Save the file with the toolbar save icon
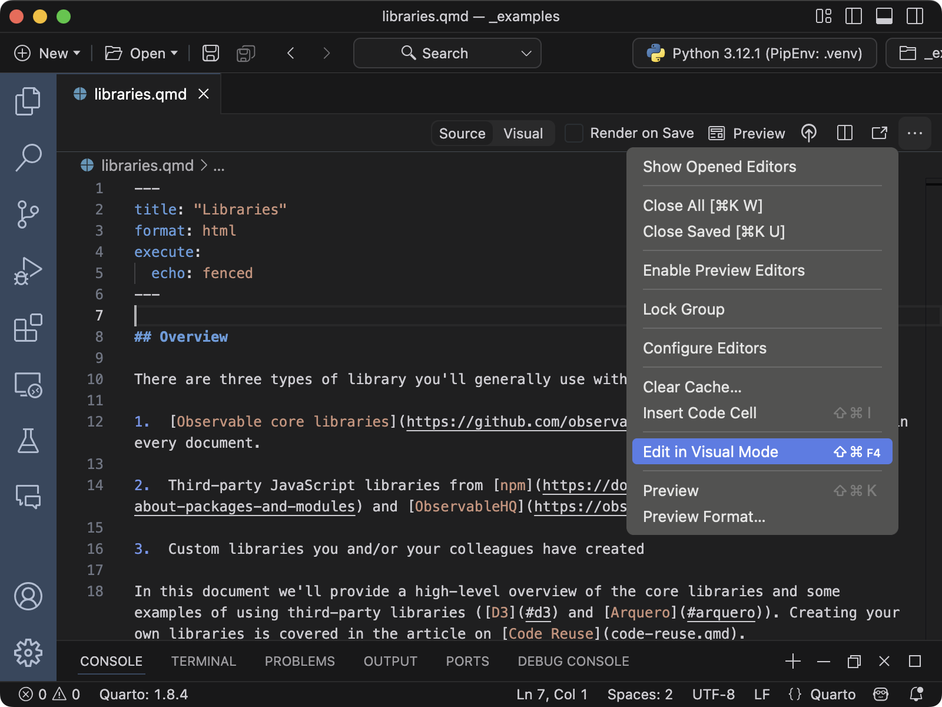The height and width of the screenshot is (707, 942). point(210,53)
